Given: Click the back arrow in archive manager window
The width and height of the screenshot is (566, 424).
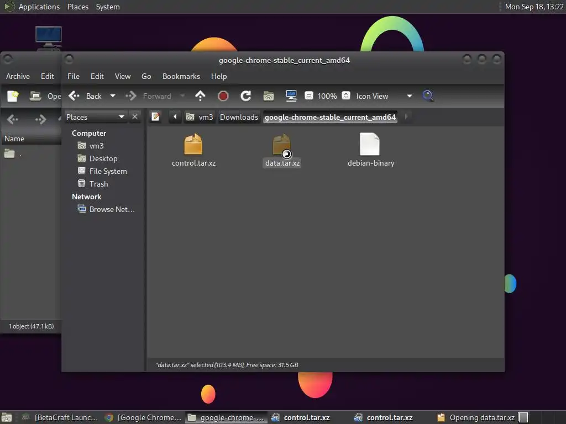Looking at the screenshot, I should pos(13,119).
